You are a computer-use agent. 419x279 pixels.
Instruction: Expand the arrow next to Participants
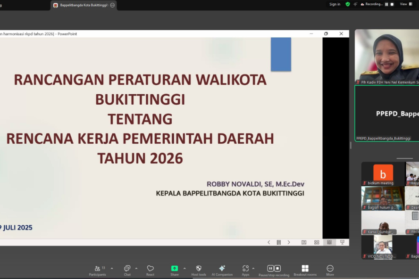[x=112, y=268]
